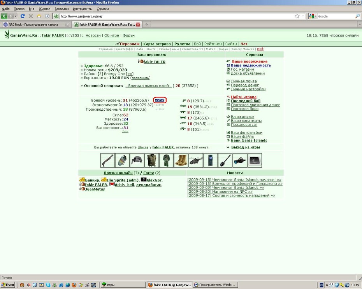Screen dimensions: 362x289
Task: Click the language indicator RU in tray
Action: [x=322, y=285]
